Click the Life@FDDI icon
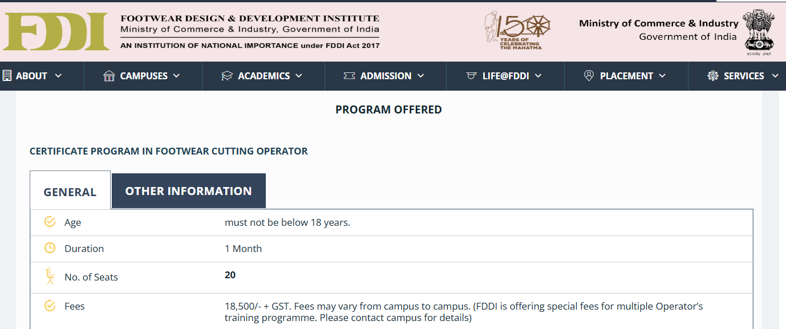Viewport: 786px width, 329px height. tap(471, 76)
